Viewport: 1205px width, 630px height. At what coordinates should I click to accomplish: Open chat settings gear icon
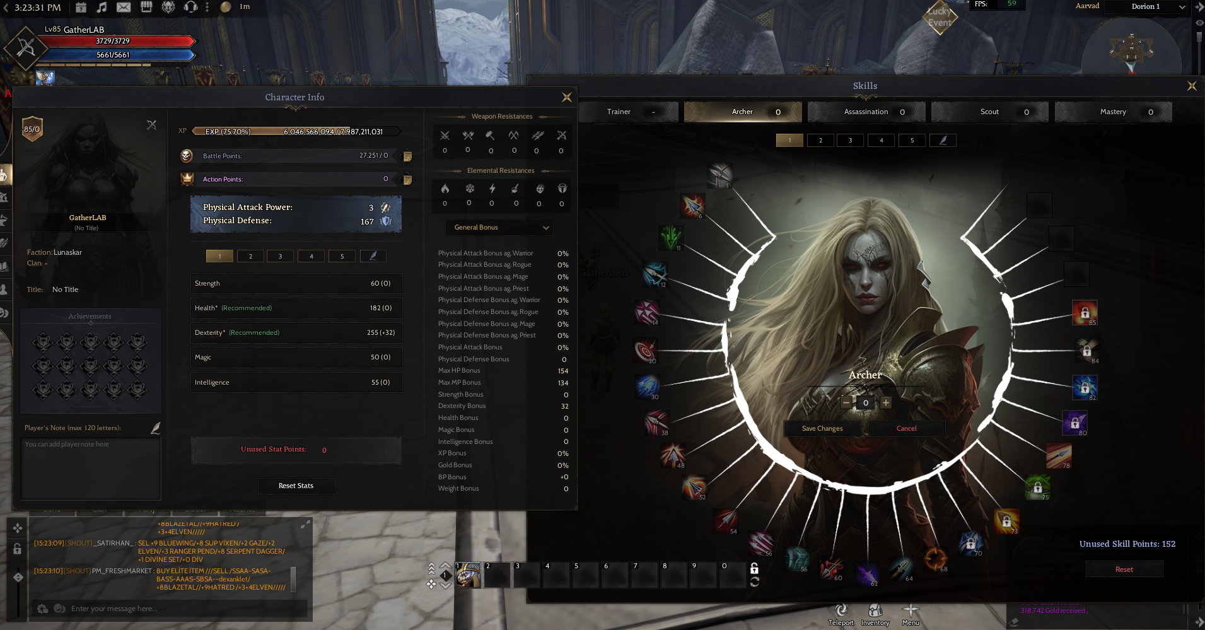point(43,609)
